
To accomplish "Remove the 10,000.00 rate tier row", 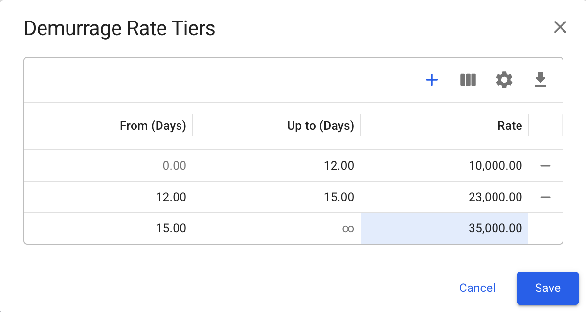I will coord(545,166).
